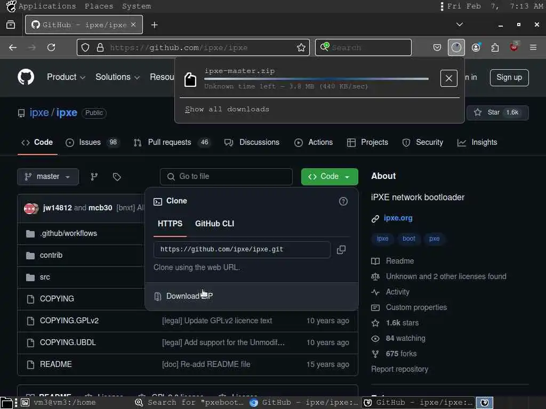
Task: Open the Pull requests tab
Action: 172,142
